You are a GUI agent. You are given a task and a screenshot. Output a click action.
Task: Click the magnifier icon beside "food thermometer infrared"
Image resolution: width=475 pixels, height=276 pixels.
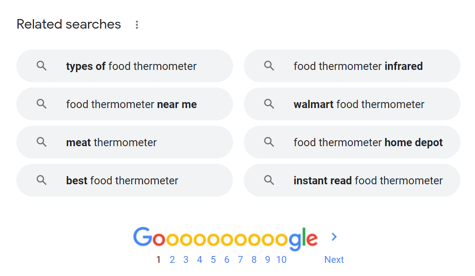(x=269, y=66)
